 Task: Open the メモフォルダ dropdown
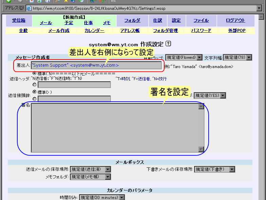108,177
